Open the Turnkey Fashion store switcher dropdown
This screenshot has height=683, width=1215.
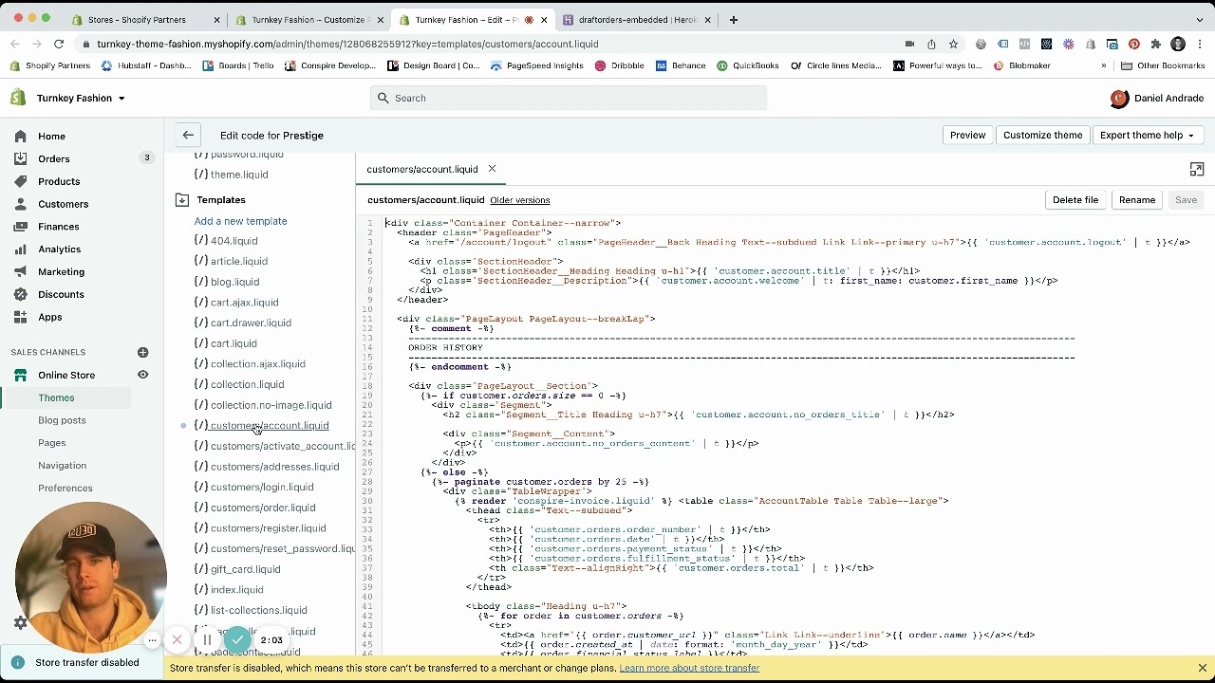[81, 98]
